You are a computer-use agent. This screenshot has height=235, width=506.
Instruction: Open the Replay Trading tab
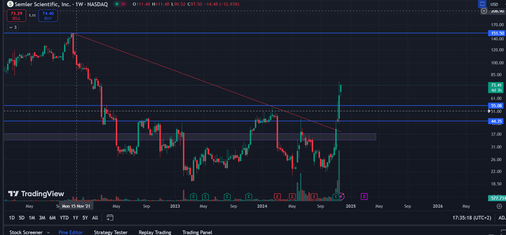click(155, 232)
